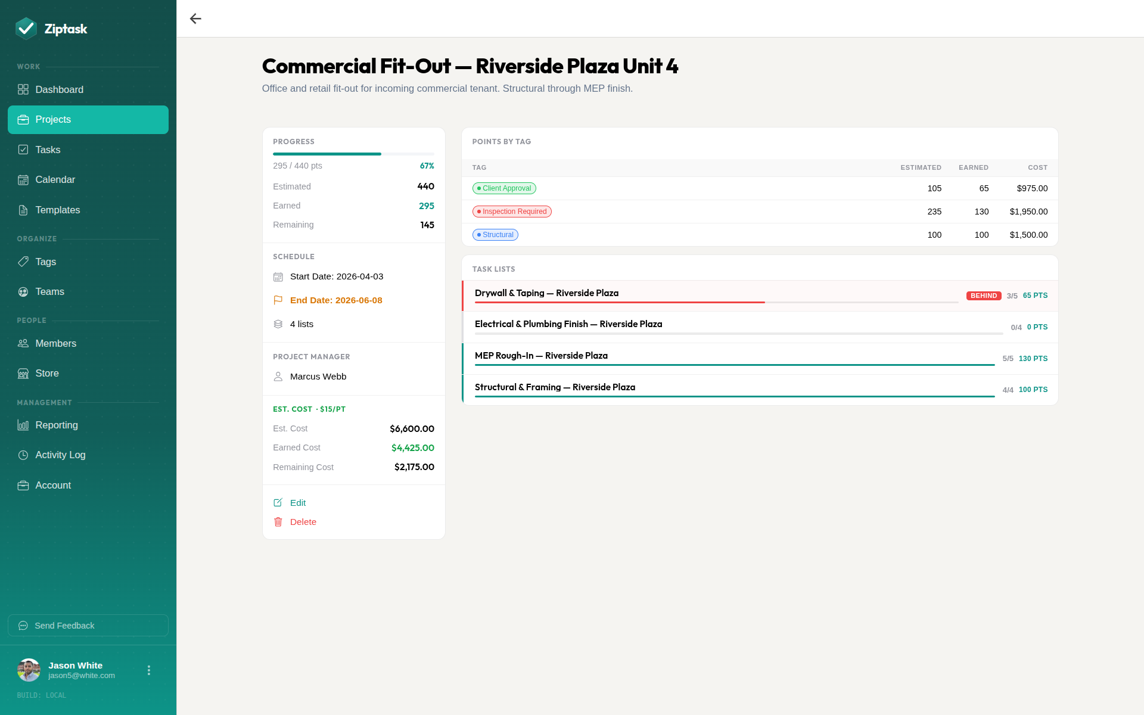Click the Activity Log clock icon
This screenshot has height=715, width=1144.
(23, 455)
